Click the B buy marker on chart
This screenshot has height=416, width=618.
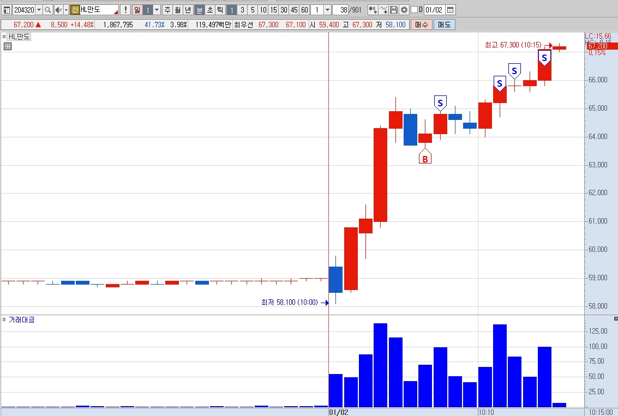[425, 156]
